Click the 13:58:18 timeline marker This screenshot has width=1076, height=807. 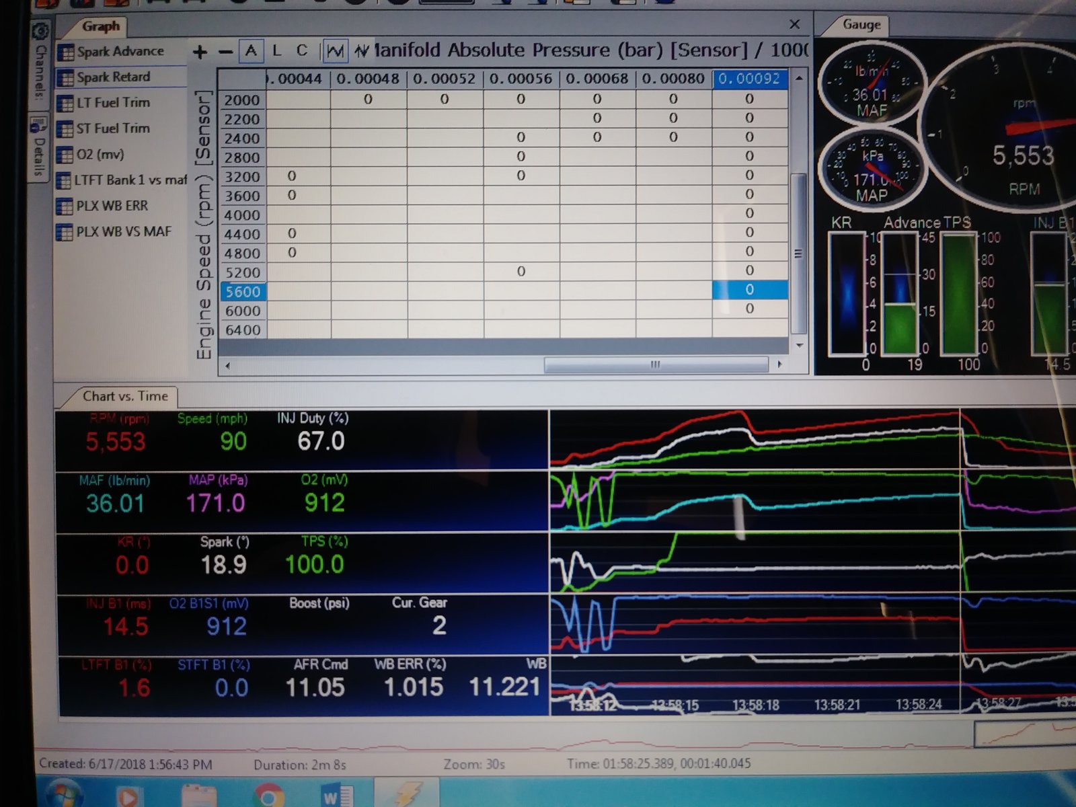(755, 705)
